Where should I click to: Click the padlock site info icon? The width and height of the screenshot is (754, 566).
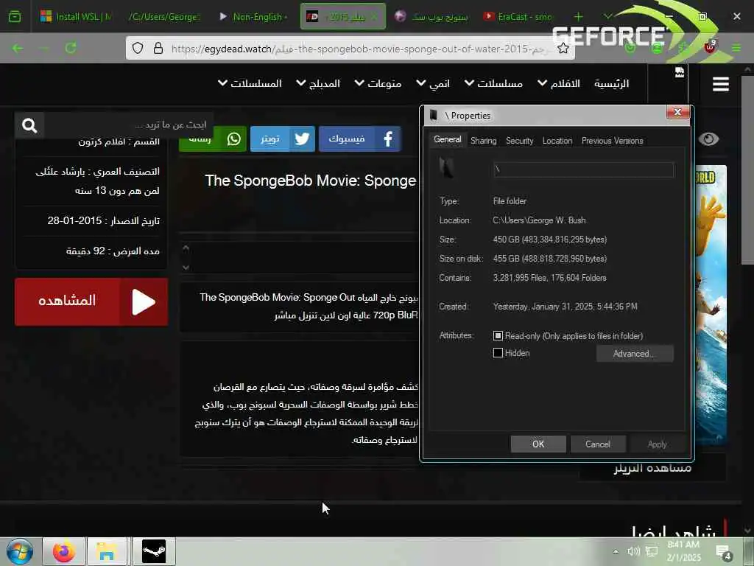point(158,48)
